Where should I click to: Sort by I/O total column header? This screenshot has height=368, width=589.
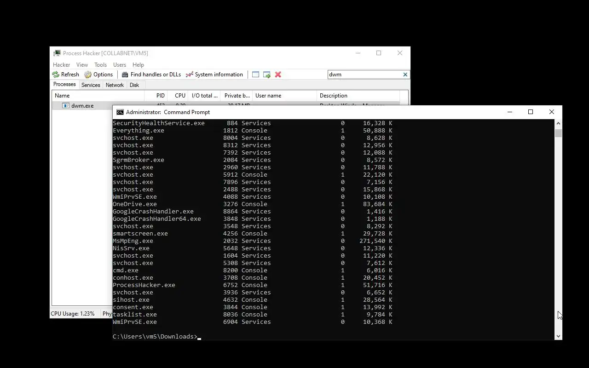pos(205,96)
